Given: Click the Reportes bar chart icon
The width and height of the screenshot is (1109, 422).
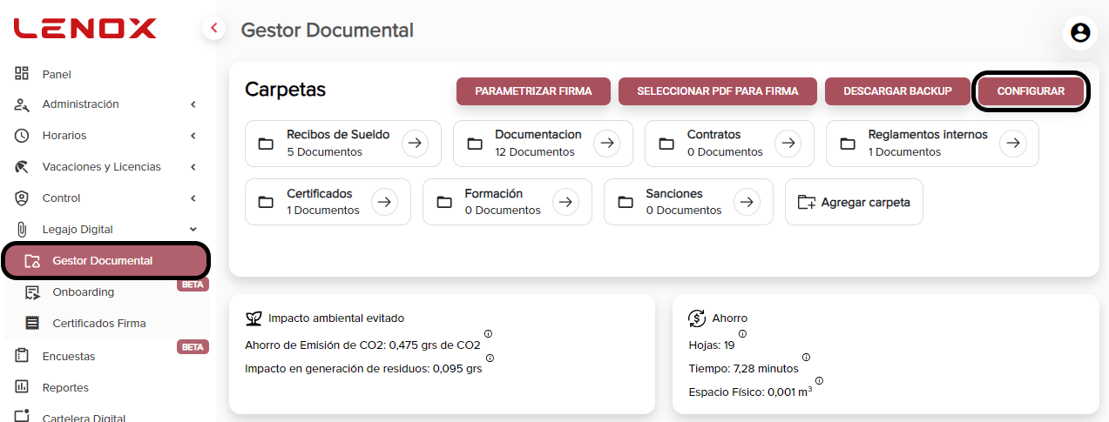Looking at the screenshot, I should point(23,387).
